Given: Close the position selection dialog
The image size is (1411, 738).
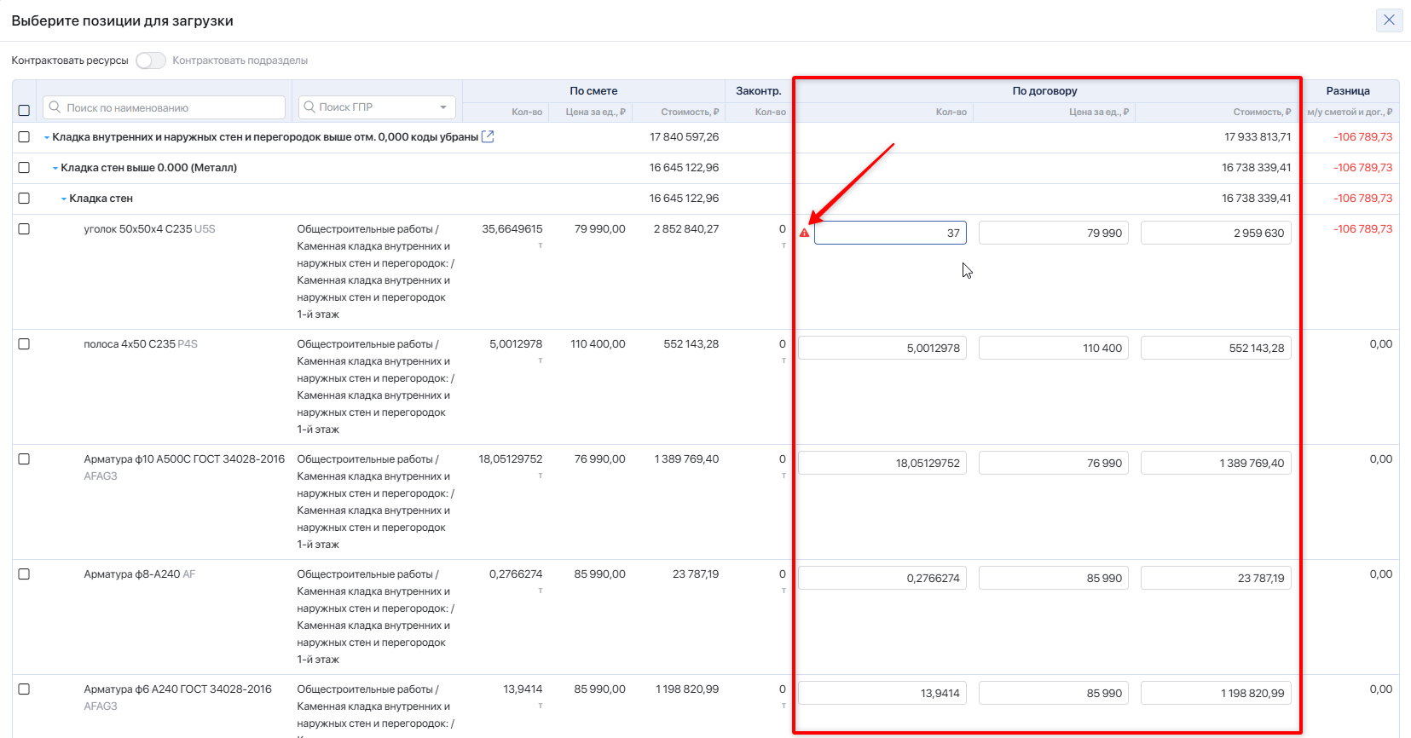Looking at the screenshot, I should (x=1389, y=20).
